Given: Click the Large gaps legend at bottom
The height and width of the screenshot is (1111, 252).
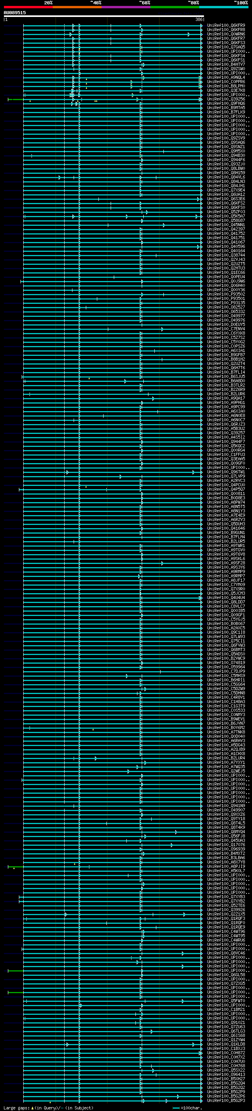Looking at the screenshot, I should point(48,1108).
